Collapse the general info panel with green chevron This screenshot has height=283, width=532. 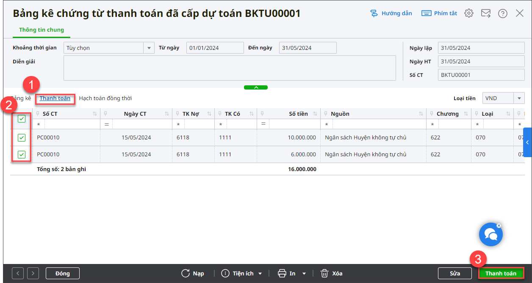[x=256, y=87]
